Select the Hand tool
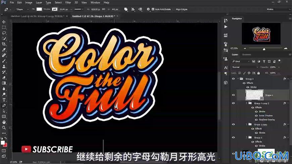 4,122
